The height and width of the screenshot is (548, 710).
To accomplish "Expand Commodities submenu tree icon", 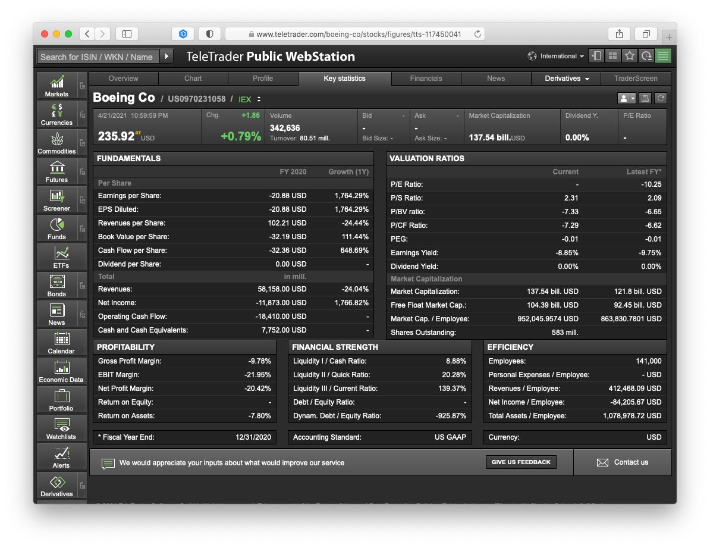I will 82,143.
